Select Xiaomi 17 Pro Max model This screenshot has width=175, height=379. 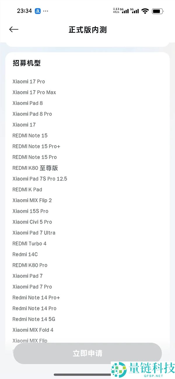pos(34,92)
